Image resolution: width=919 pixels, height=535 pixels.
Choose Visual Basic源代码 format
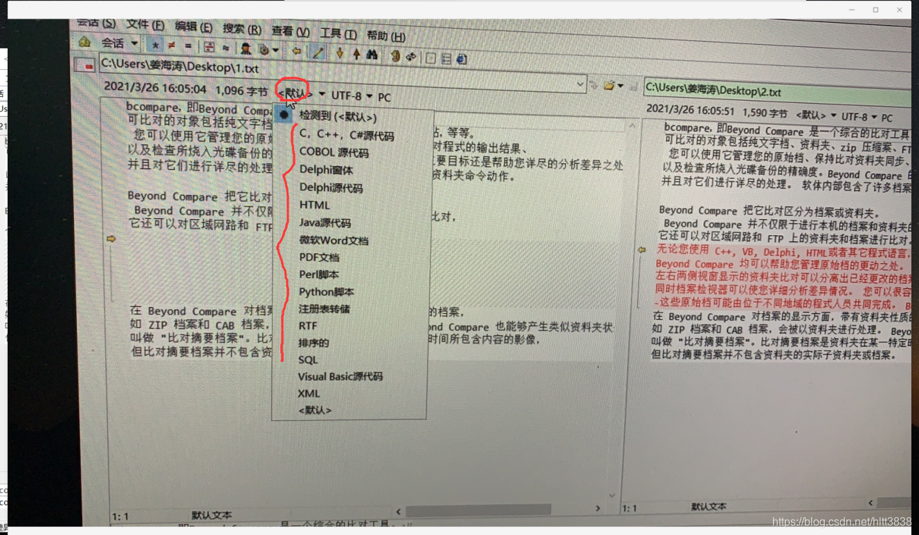click(340, 377)
